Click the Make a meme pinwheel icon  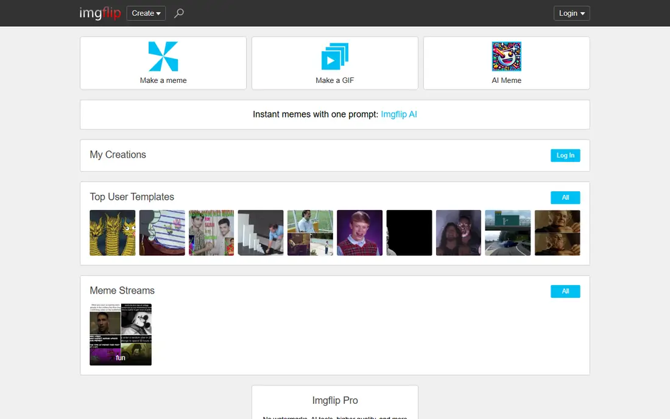point(163,57)
